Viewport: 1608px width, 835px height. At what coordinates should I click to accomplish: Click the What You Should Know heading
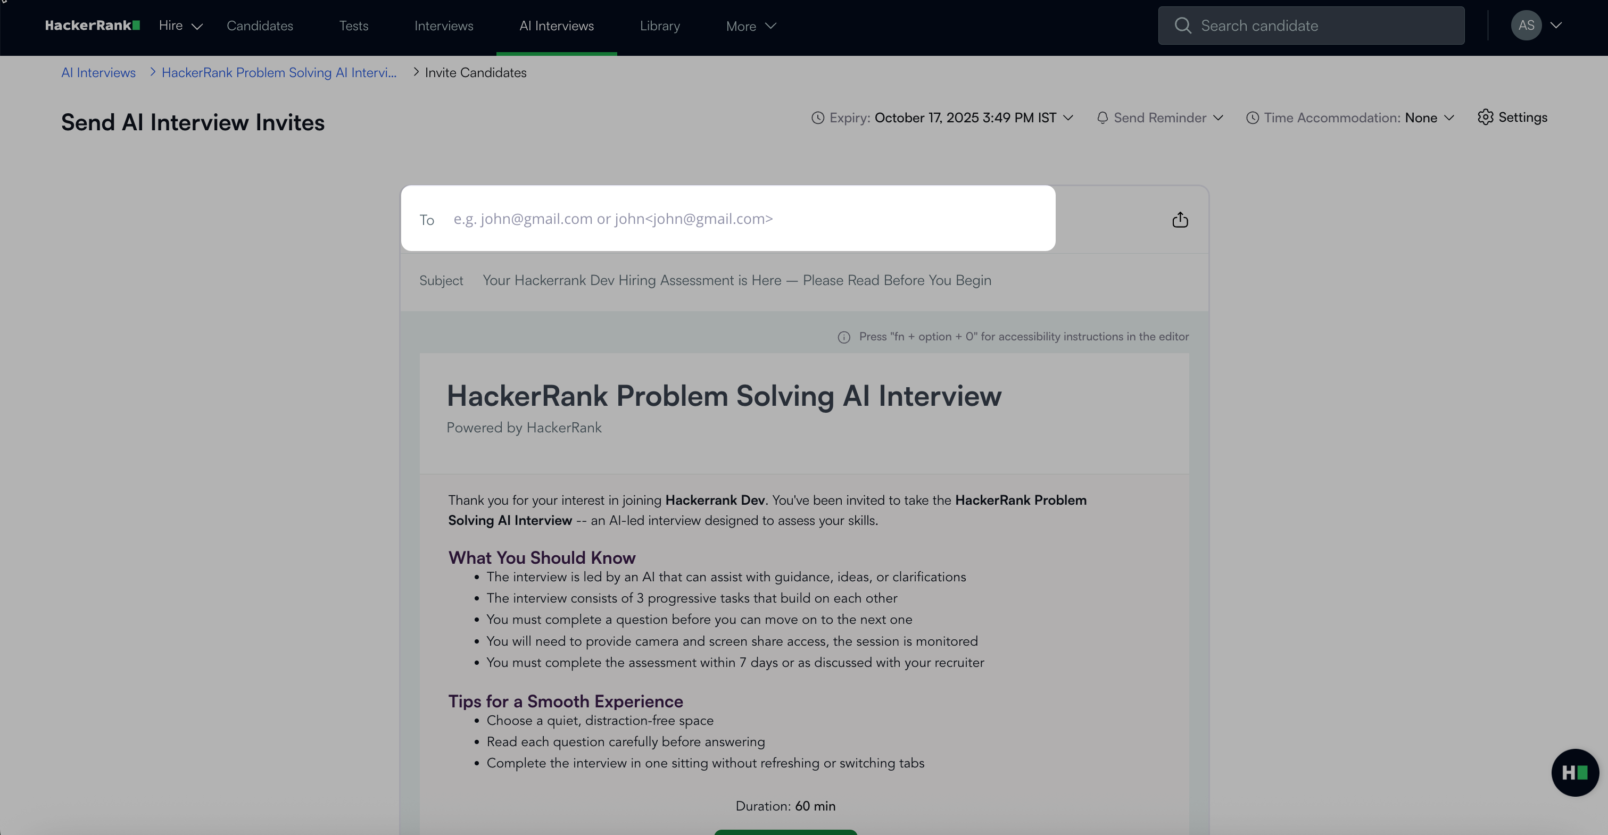(542, 558)
